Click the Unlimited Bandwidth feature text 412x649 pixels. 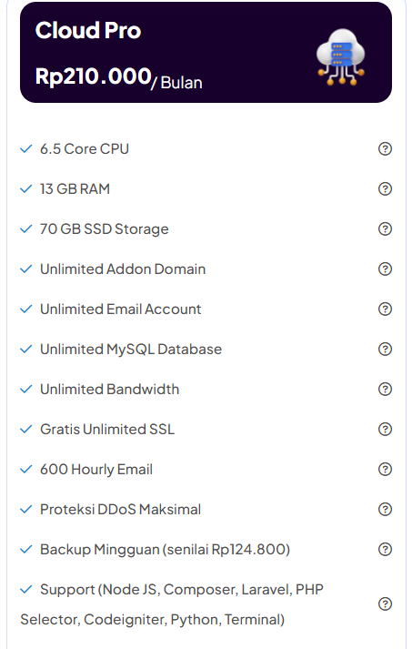(x=110, y=390)
